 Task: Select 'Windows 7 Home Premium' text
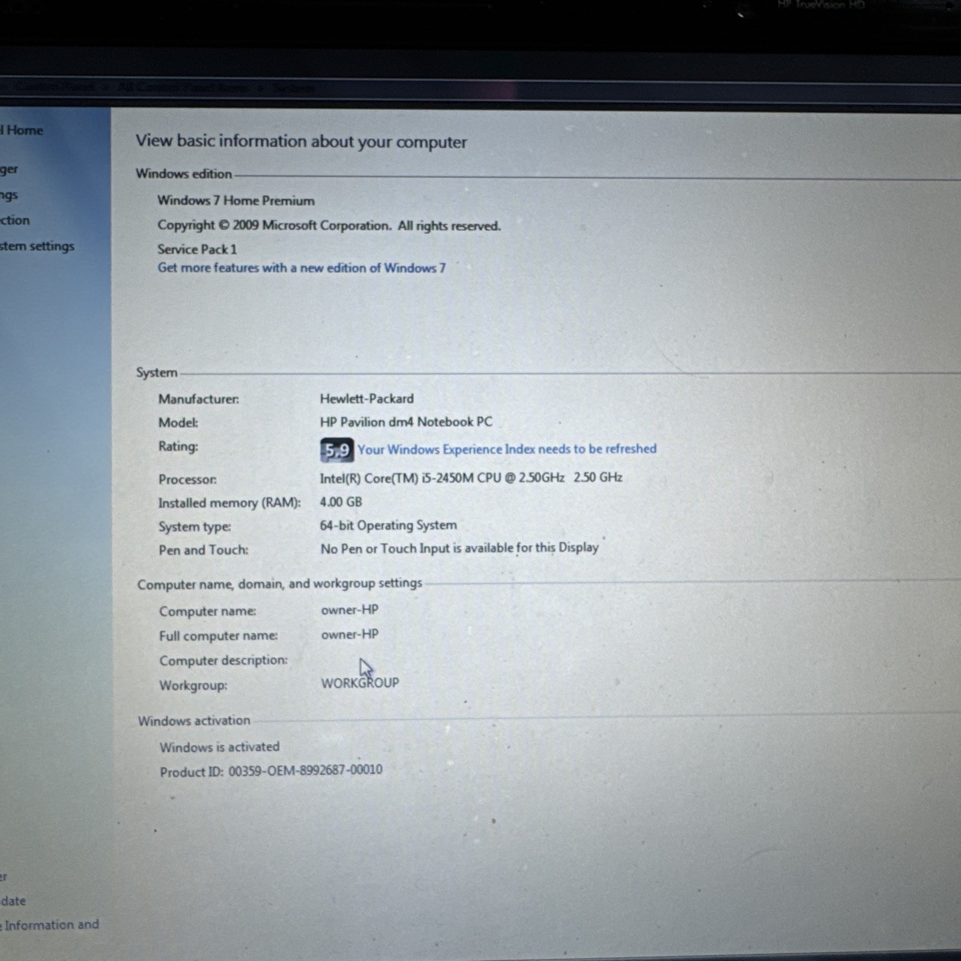pos(236,201)
